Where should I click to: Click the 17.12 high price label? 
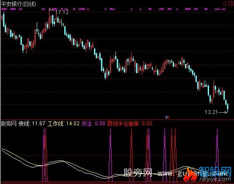click(62, 12)
